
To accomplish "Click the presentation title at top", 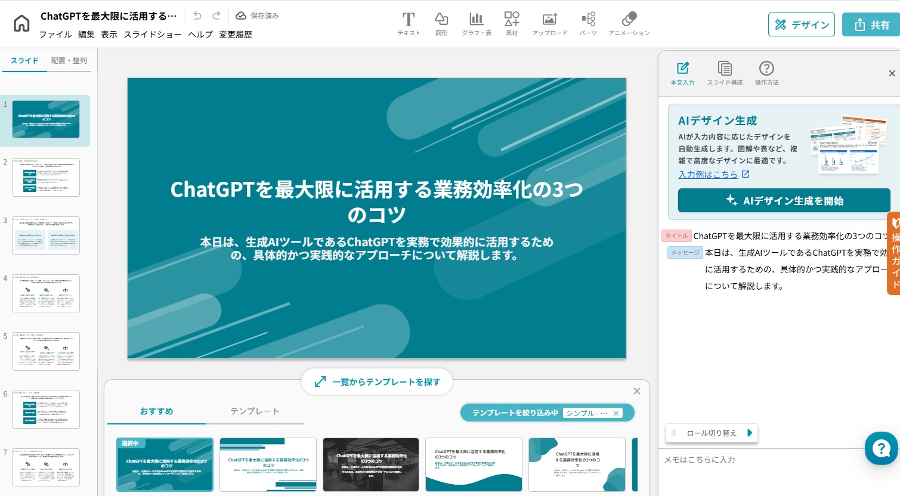I will 109,16.
